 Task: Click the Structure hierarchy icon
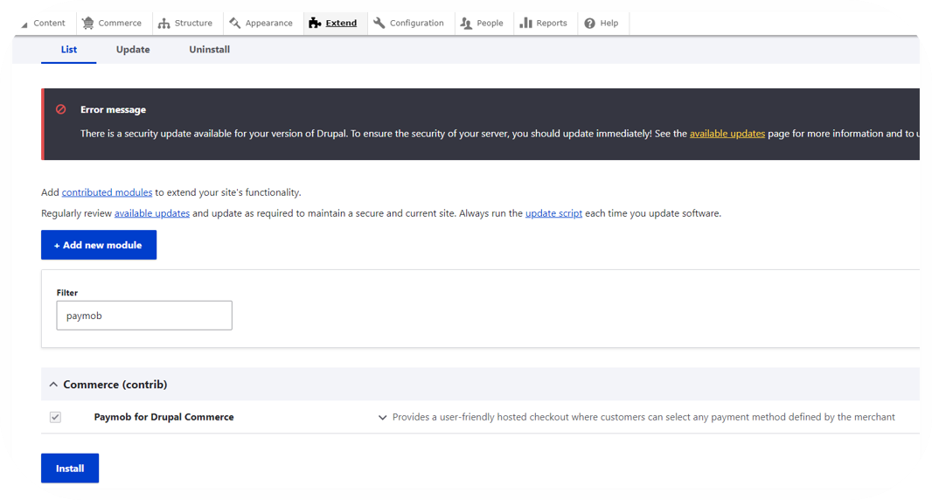(163, 24)
